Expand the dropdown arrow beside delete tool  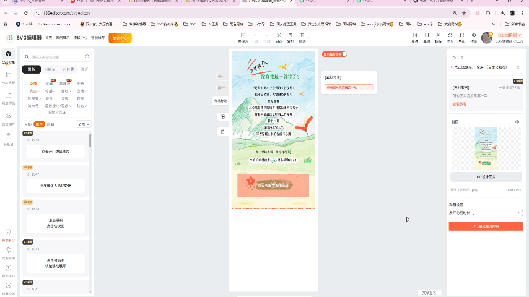coord(308,38)
